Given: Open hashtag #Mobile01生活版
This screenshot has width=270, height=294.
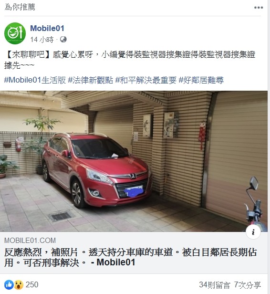Looking at the screenshot, I should tap(35, 80).
